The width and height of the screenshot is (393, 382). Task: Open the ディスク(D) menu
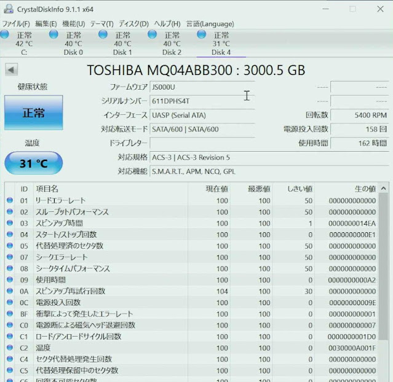tap(133, 24)
